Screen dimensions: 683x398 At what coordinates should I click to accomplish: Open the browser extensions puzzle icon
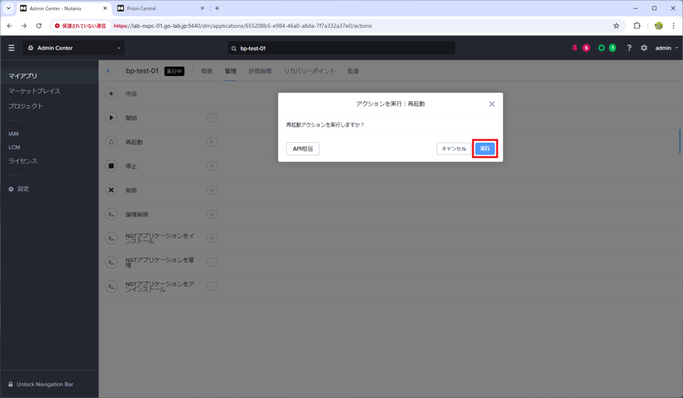coord(637,26)
